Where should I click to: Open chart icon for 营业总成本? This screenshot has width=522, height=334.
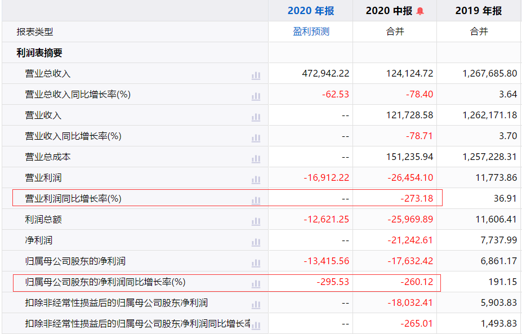click(x=256, y=159)
